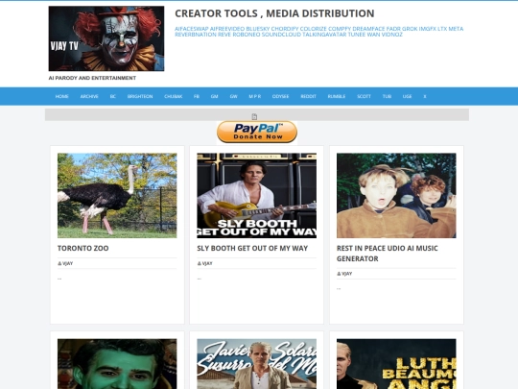518x389 pixels.
Task: Go to REDDIT in navigation bar
Action: pyautogui.click(x=308, y=96)
